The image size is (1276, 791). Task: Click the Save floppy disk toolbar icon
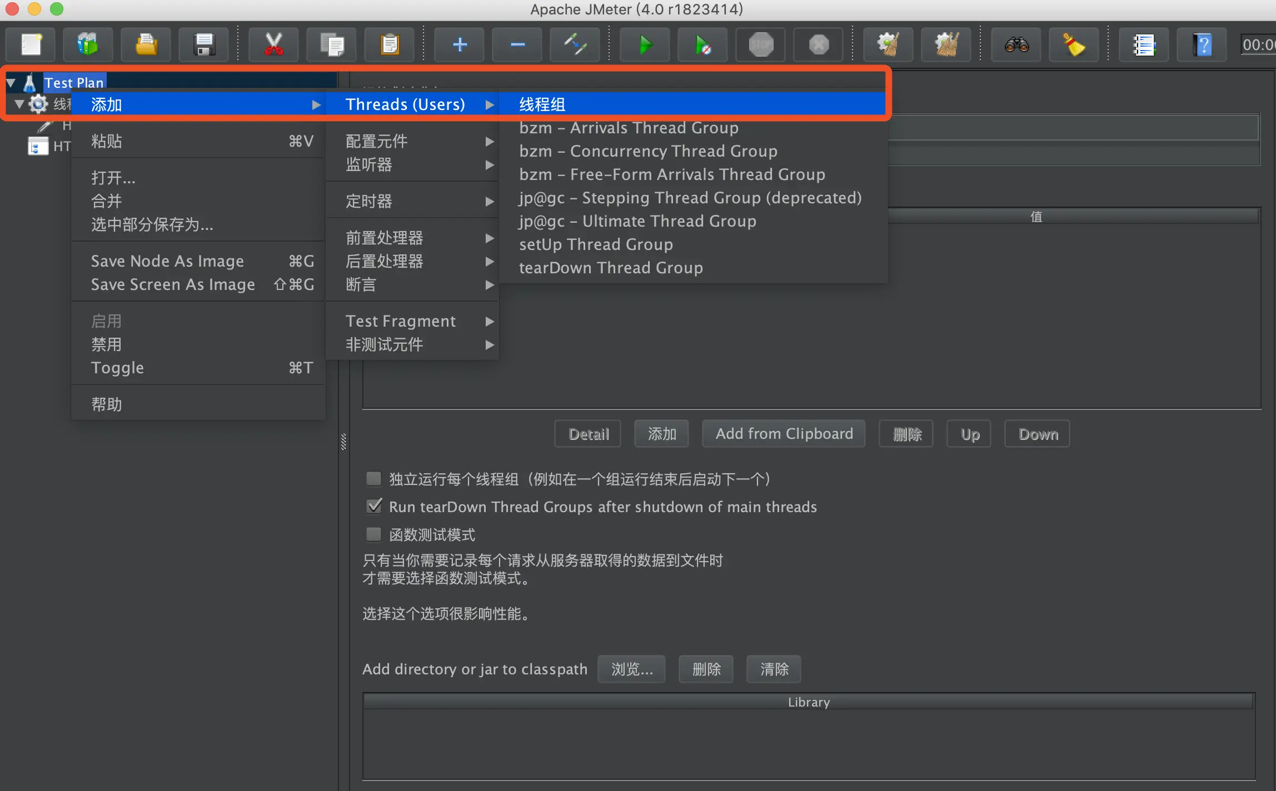(204, 44)
